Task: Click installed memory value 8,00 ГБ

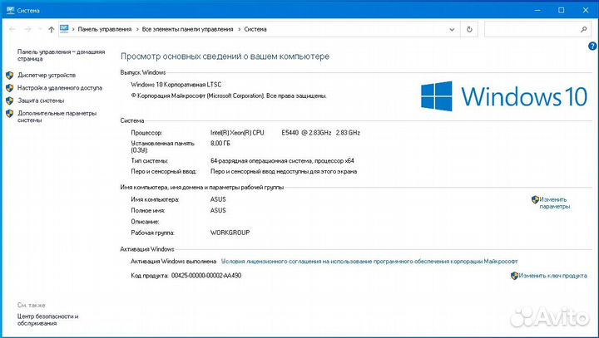Action: [x=220, y=144]
